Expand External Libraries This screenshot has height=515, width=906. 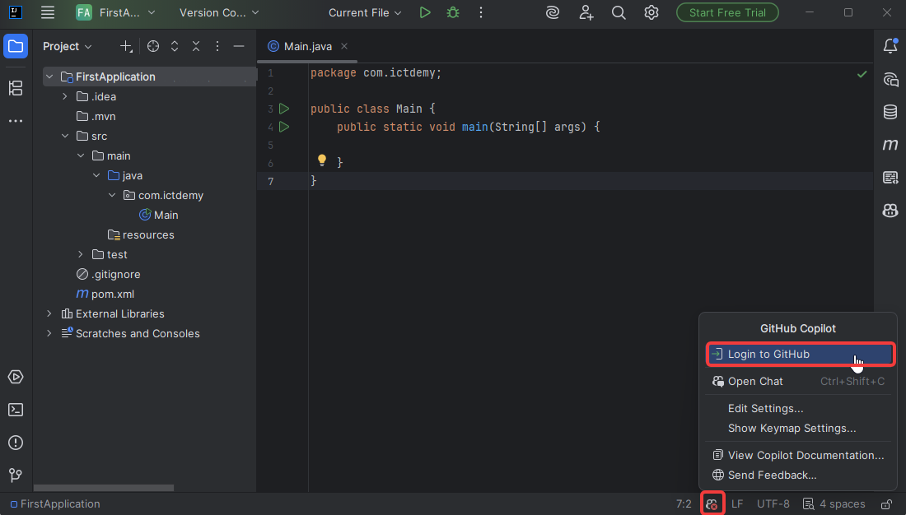[49, 314]
